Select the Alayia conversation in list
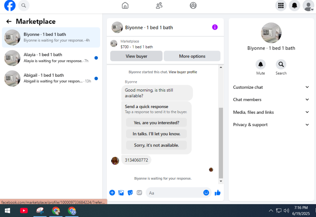This screenshot has width=316, height=217. pyautogui.click(x=51, y=58)
